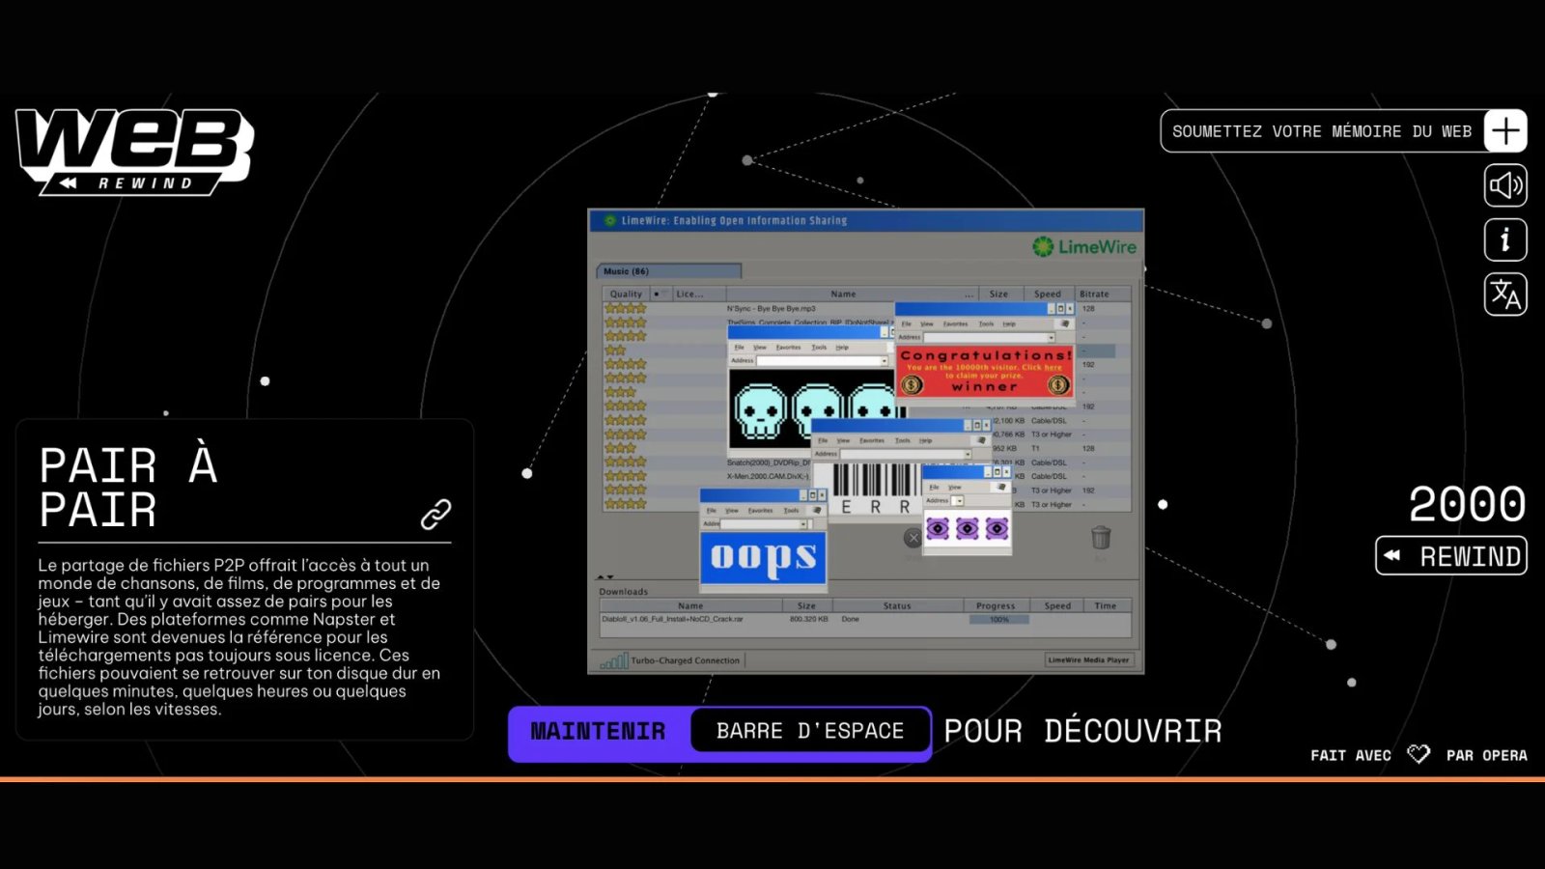Follow the Par Opera link

tap(1486, 755)
